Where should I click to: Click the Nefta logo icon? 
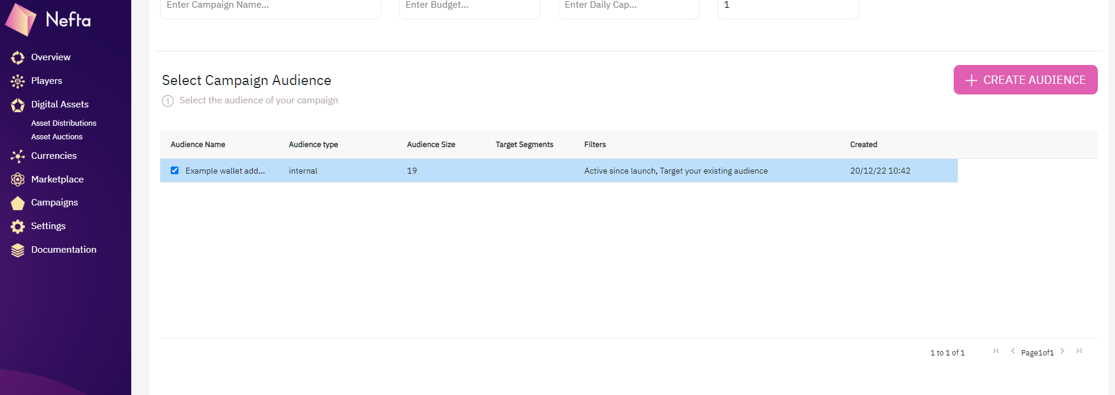click(x=21, y=19)
